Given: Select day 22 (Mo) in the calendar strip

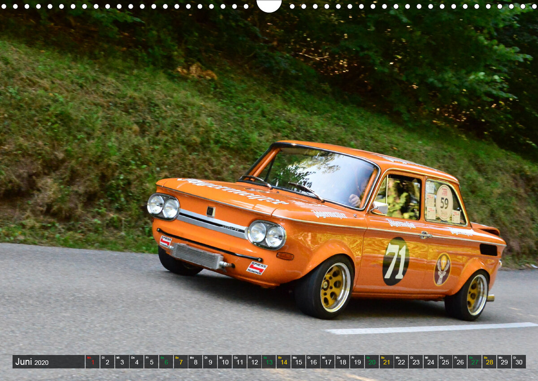Looking at the screenshot, I should pos(401,362).
